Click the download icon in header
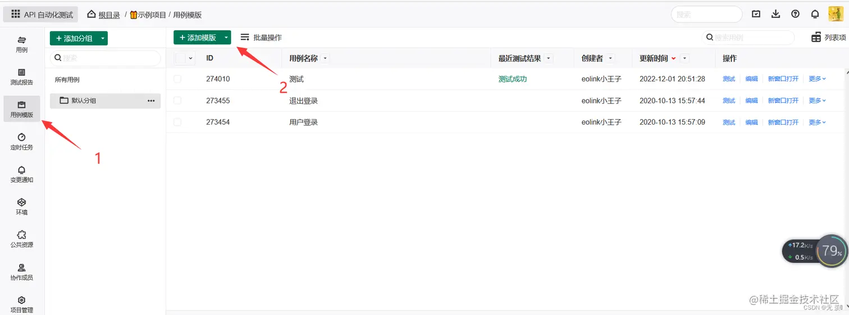 (x=776, y=14)
